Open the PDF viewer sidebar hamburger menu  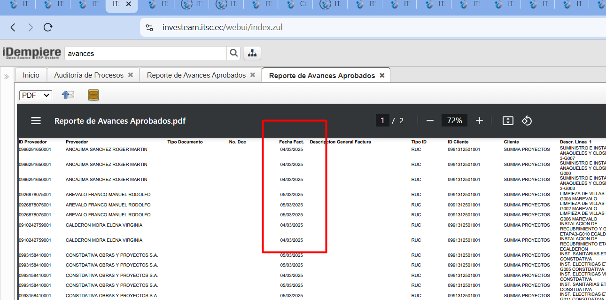pyautogui.click(x=36, y=121)
